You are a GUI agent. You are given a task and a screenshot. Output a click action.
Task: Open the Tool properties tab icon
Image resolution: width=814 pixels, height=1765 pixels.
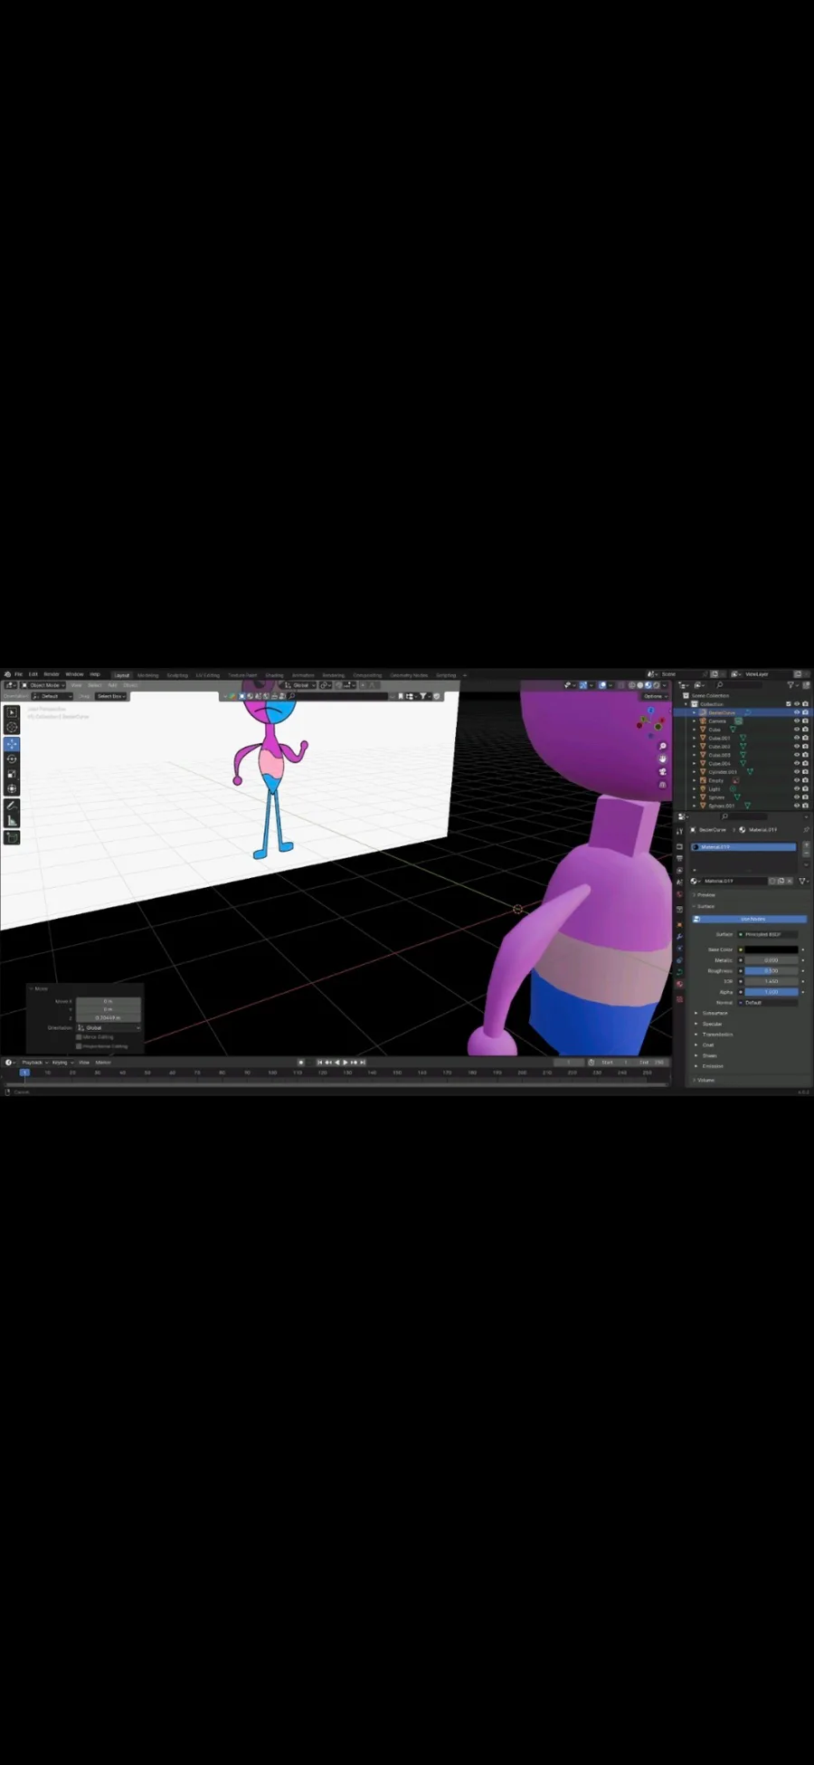pos(679,831)
